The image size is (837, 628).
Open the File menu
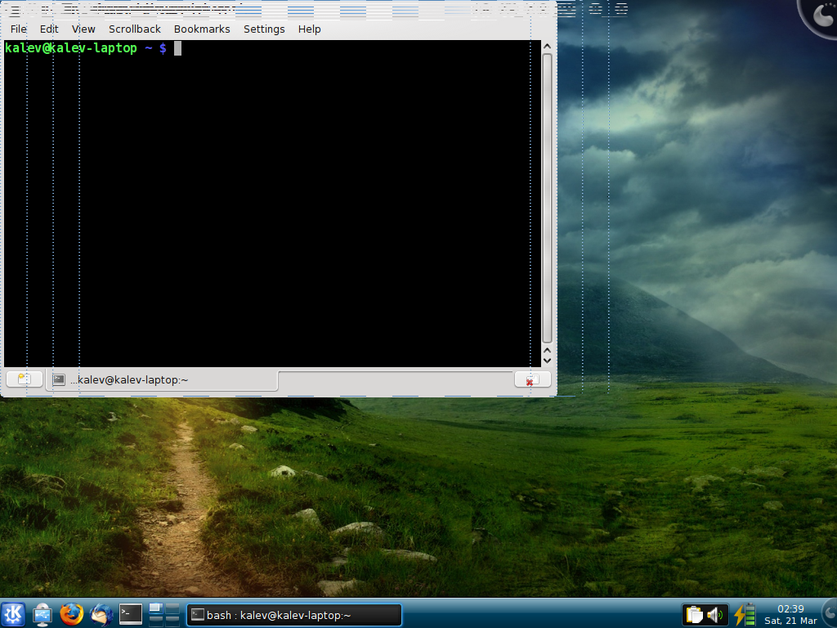click(x=18, y=29)
